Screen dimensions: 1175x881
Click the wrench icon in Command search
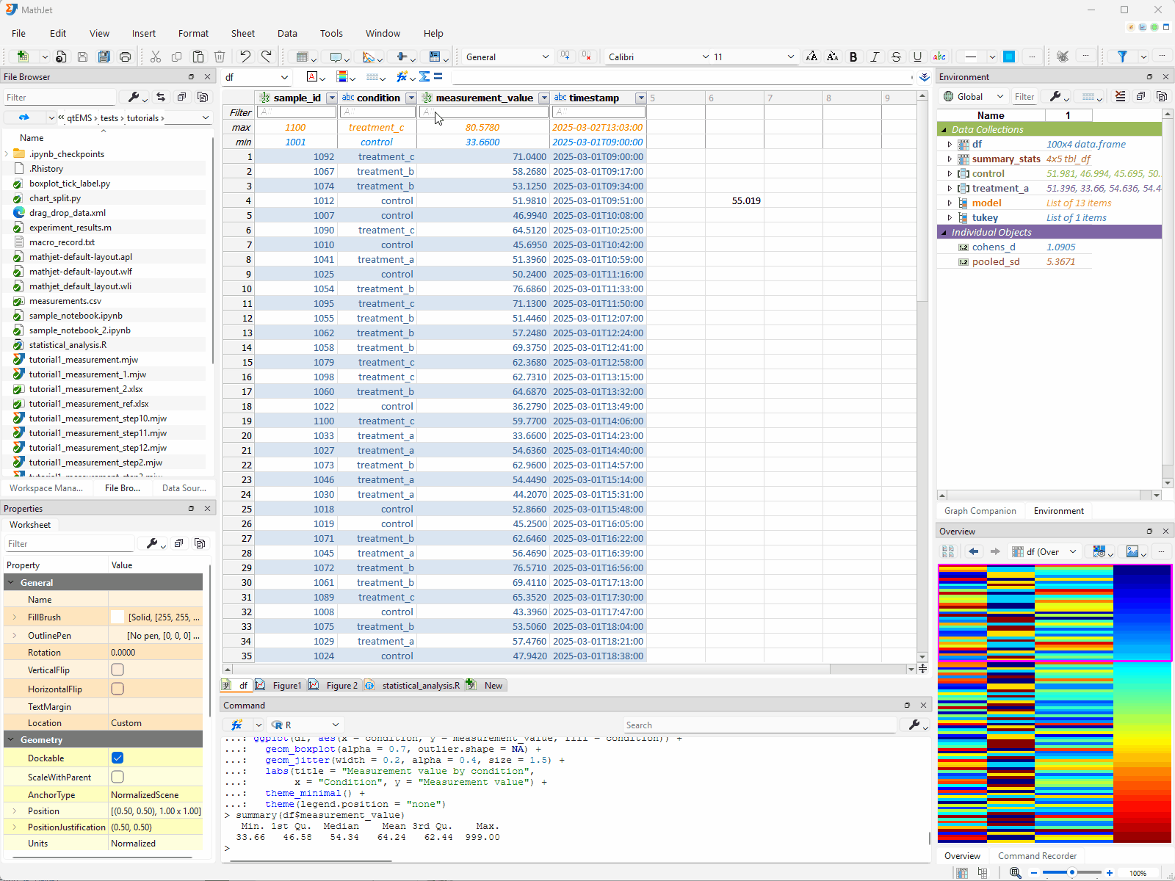914,725
